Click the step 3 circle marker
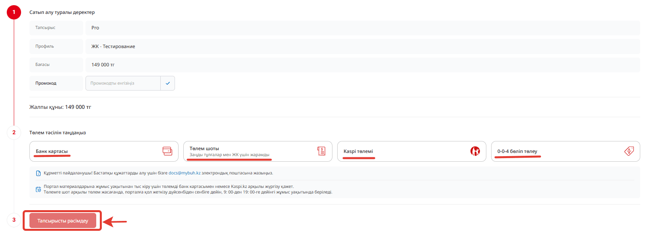 click(x=14, y=220)
